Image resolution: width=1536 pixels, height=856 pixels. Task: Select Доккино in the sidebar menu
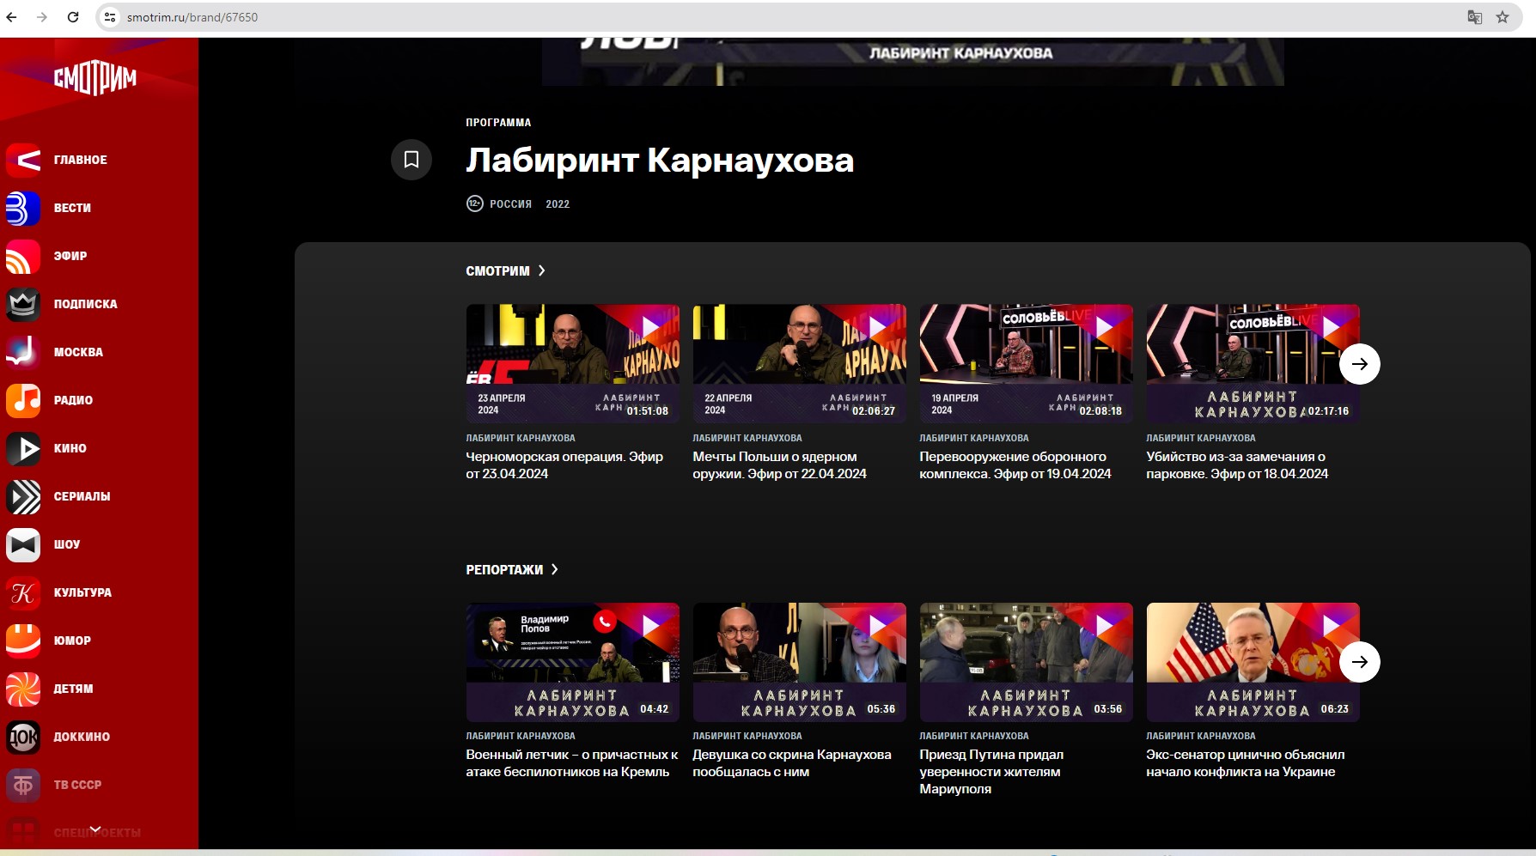pyautogui.click(x=82, y=737)
